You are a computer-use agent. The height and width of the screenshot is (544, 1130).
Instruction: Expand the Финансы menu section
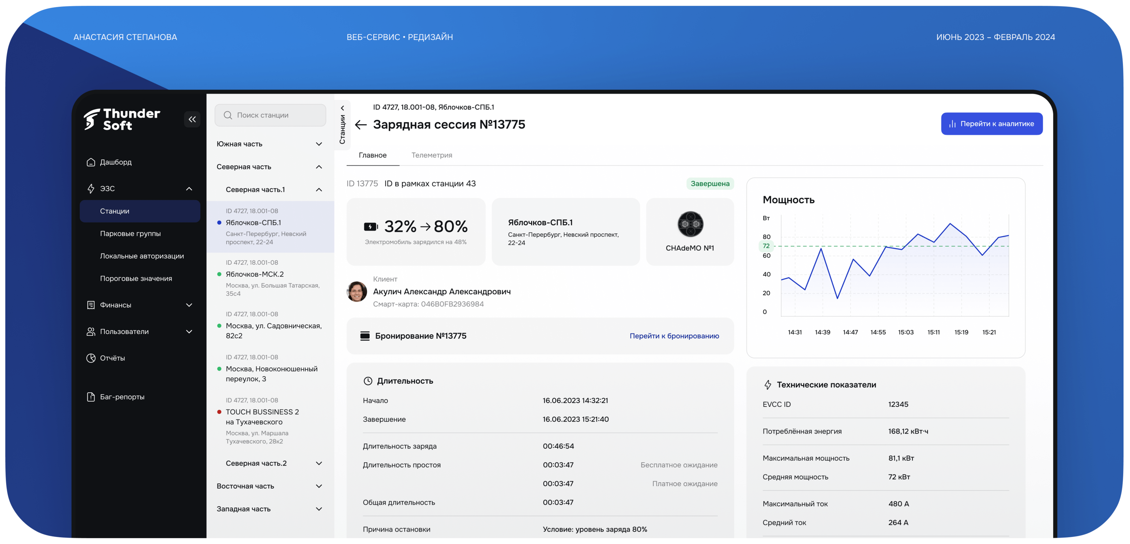pyautogui.click(x=189, y=305)
